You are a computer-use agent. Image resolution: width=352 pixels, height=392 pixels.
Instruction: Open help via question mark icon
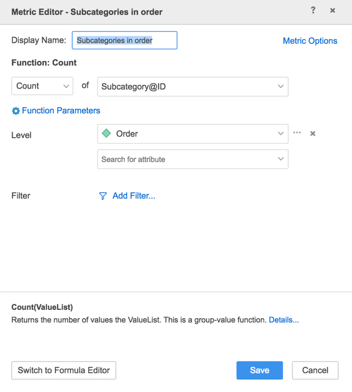point(313,10)
